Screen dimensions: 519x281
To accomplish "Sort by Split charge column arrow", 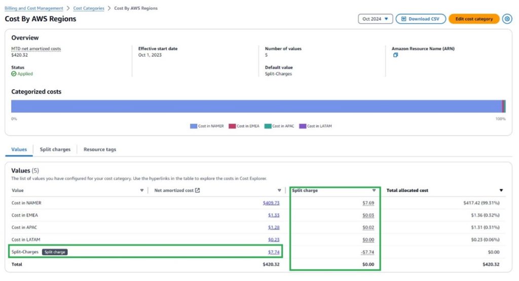I will click(x=374, y=190).
